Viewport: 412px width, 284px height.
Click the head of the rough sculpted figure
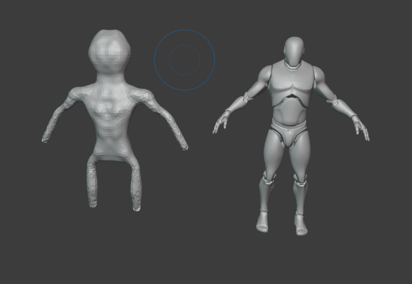pyautogui.click(x=109, y=52)
